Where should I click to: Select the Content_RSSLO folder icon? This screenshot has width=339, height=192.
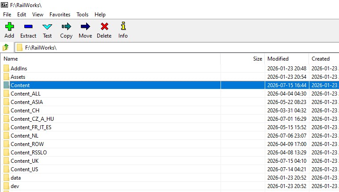click(6, 153)
